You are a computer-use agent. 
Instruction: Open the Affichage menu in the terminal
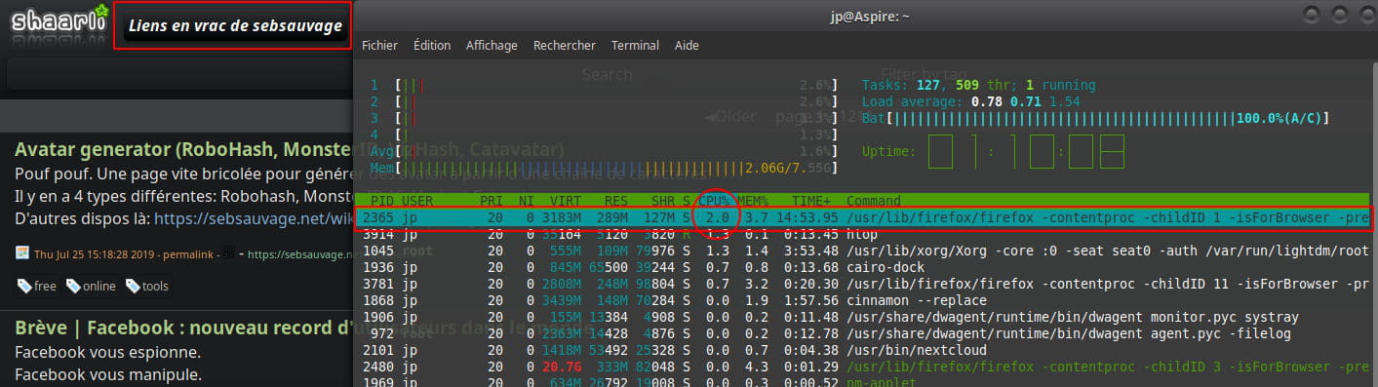pos(492,45)
